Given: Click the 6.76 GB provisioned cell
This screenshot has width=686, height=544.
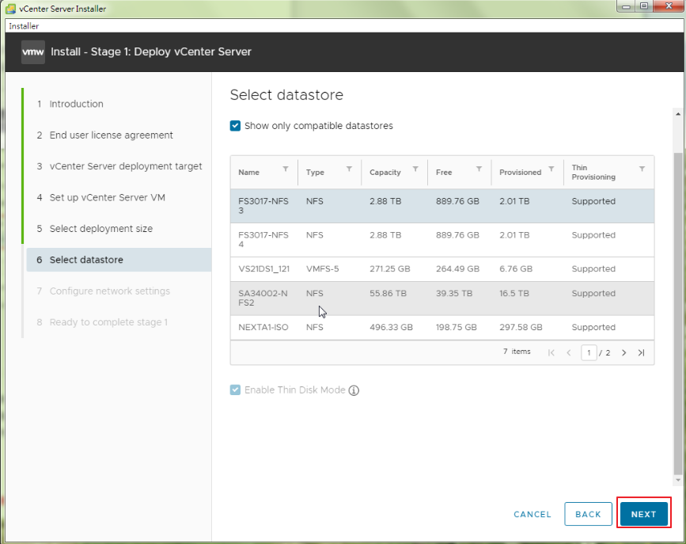Looking at the screenshot, I should click(x=516, y=269).
